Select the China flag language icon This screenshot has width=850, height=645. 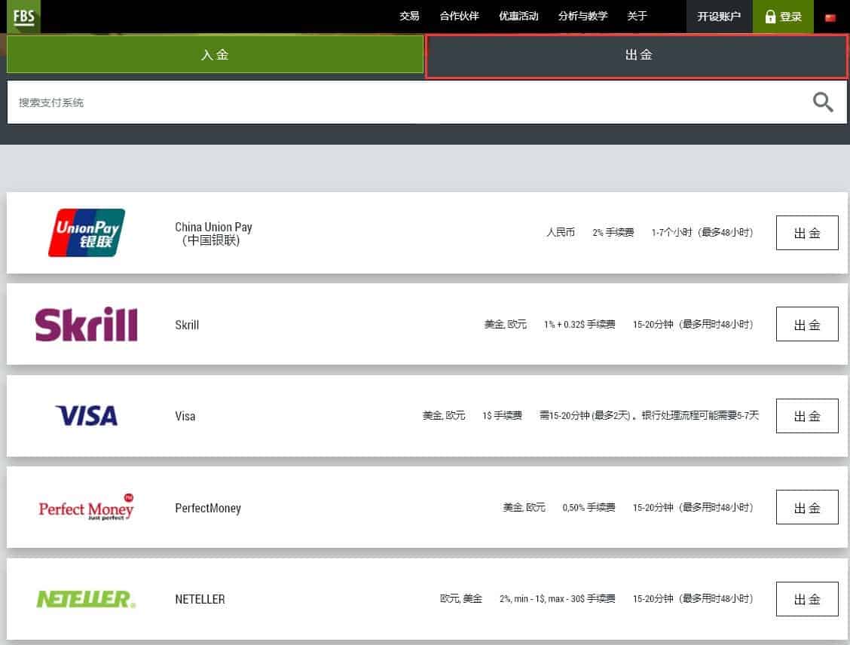tap(830, 17)
